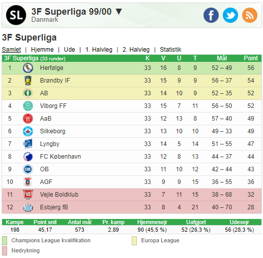Screen dimensions: 263x258
Task: Click the Lyngby club logo
Action: pos(28,144)
